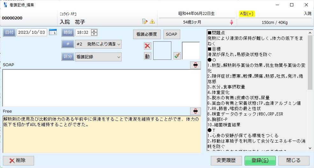Click the yellow warning triangle icon
Screen dimensions: 314x168
pos(152,21)
